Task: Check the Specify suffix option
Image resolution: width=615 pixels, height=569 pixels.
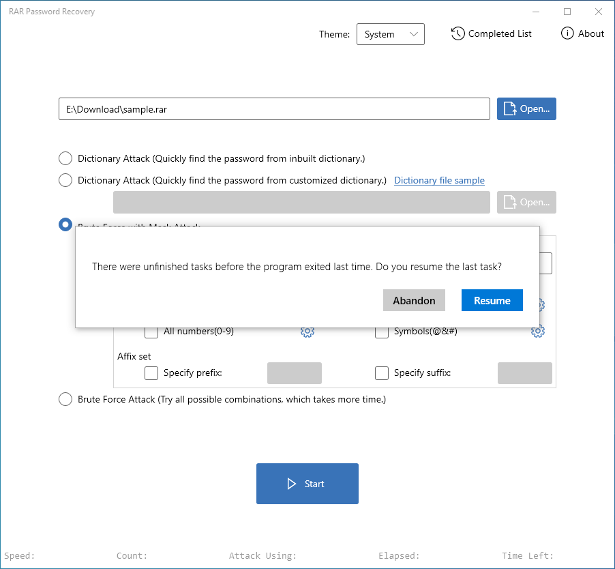Action: pos(382,373)
